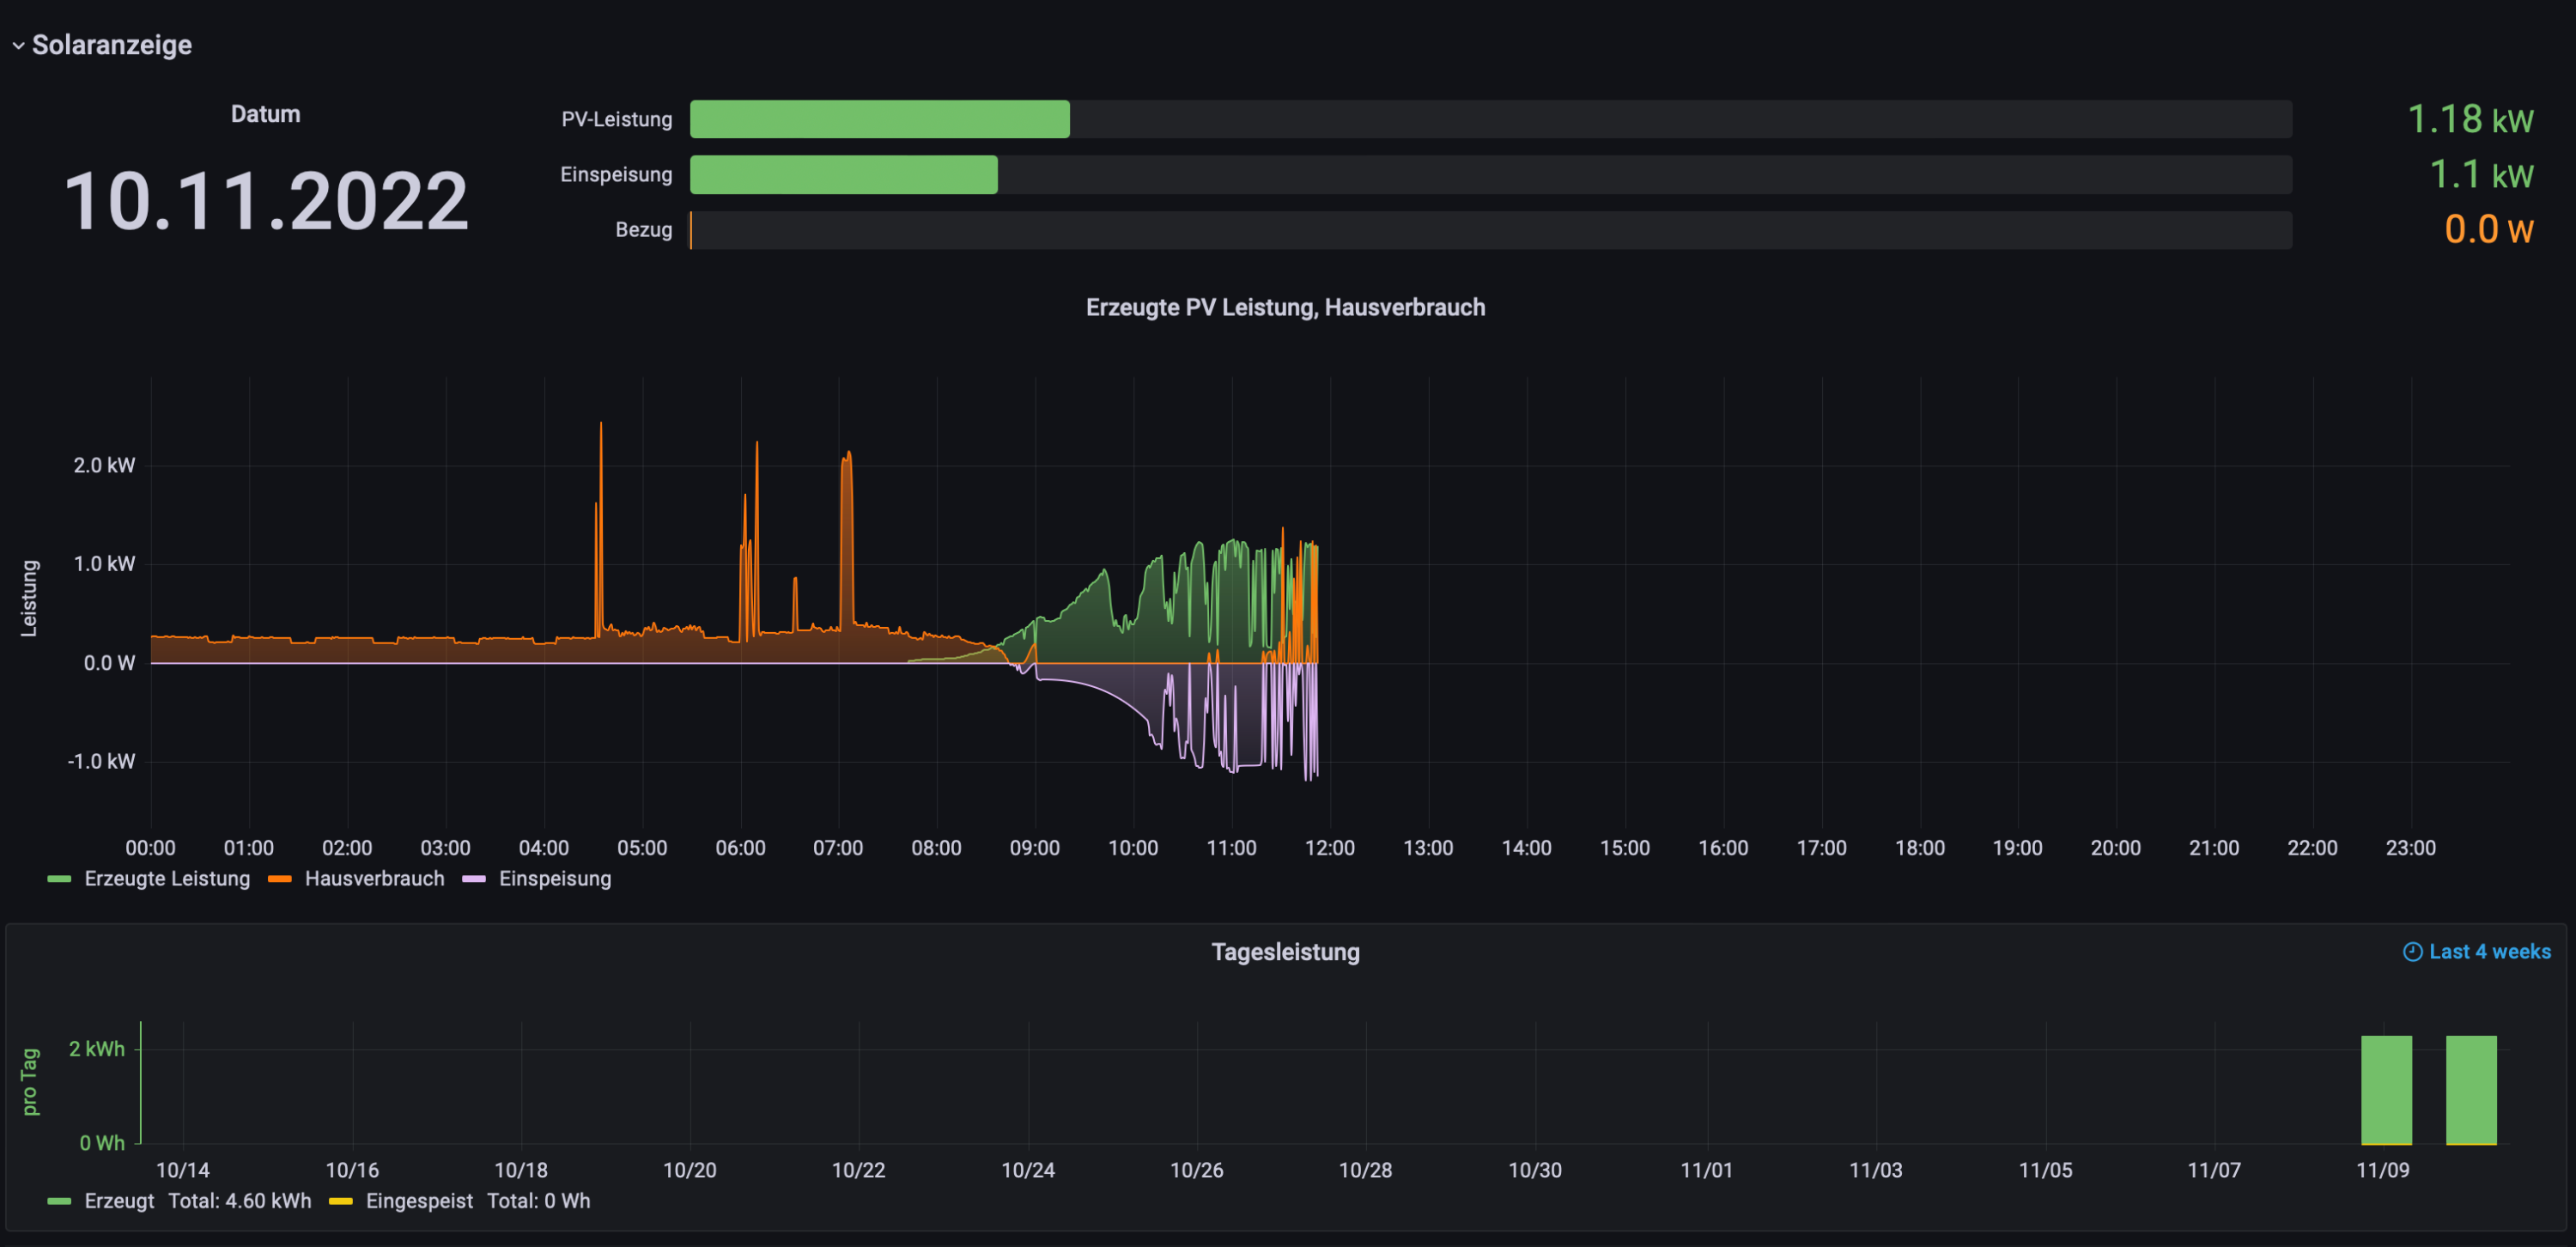Click the green Erzeugte Leistung color swatch
The image size is (2576, 1247).
[59, 879]
